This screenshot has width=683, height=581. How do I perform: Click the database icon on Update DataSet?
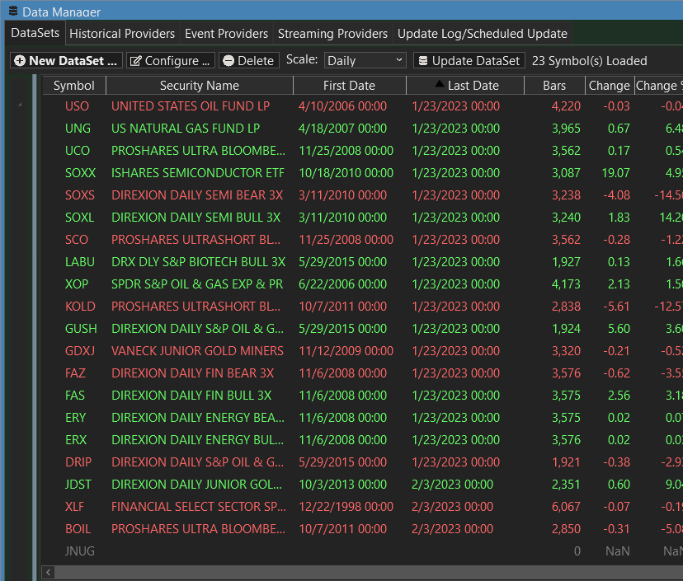point(422,61)
